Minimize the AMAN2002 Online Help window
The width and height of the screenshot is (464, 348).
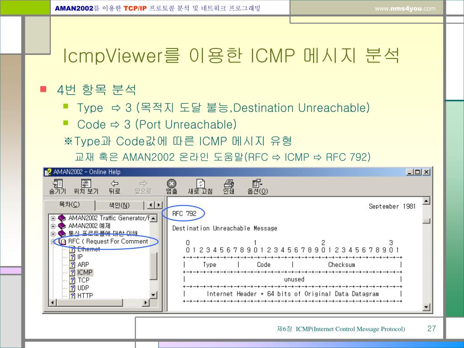(x=410, y=172)
